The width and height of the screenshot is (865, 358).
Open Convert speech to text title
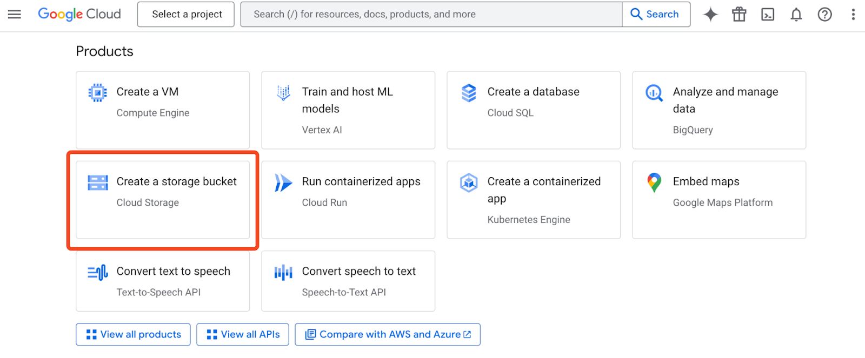click(359, 271)
